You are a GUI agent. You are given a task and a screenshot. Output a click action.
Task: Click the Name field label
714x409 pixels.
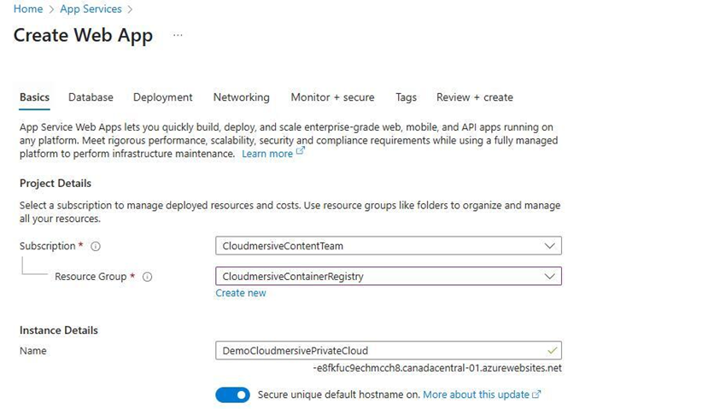(x=32, y=351)
